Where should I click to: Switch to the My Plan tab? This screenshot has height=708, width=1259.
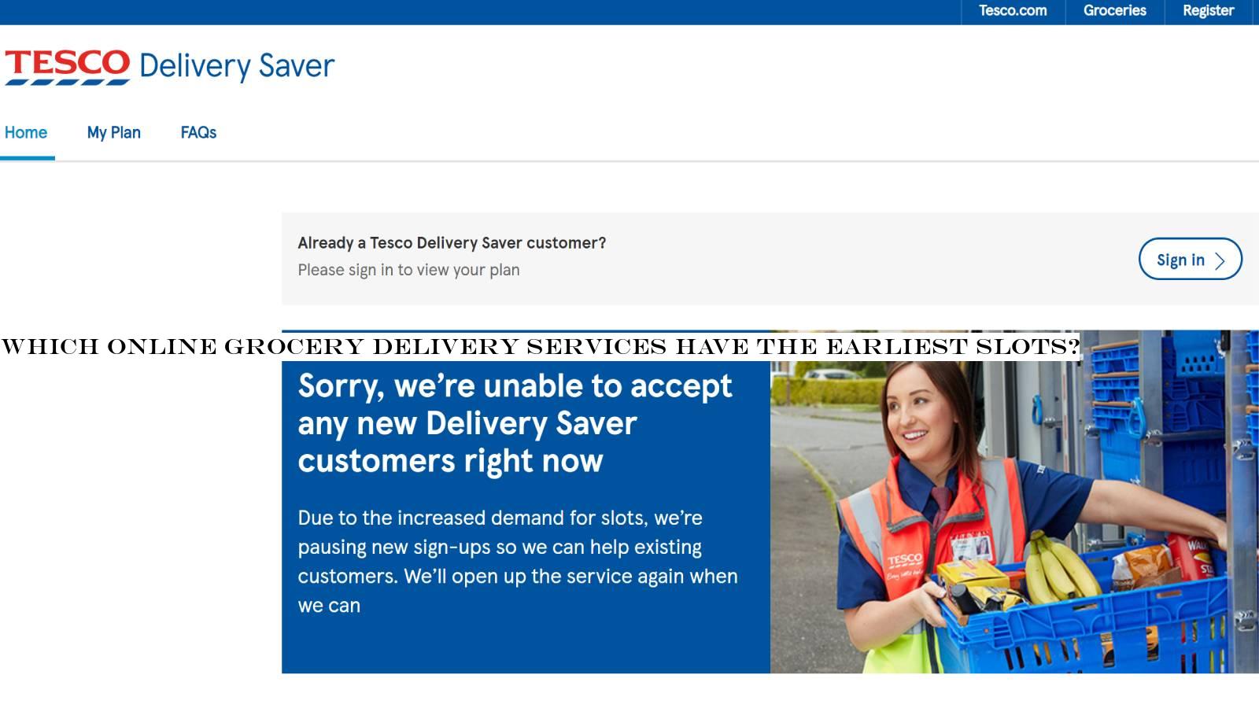114,132
